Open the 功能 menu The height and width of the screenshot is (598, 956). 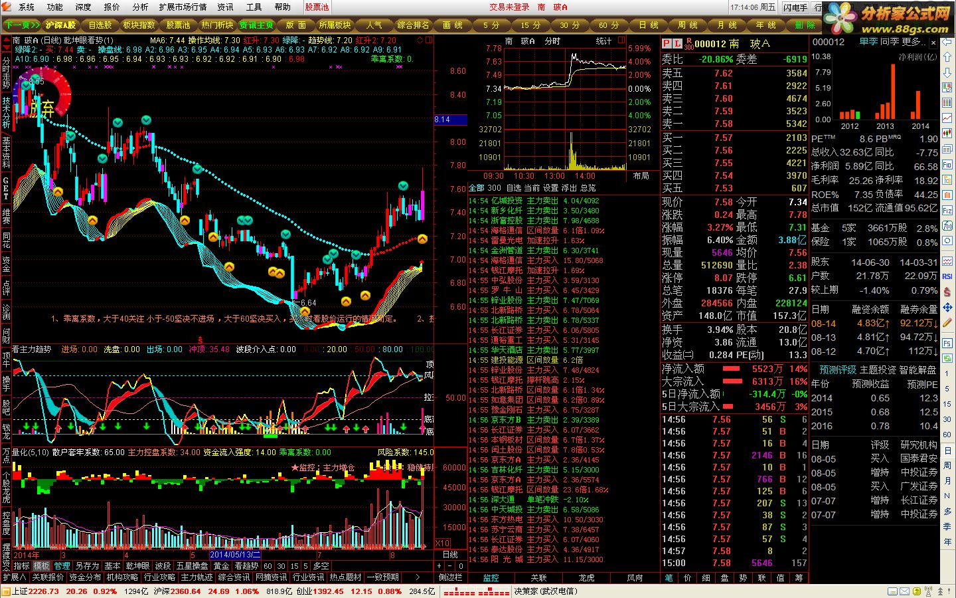point(55,7)
